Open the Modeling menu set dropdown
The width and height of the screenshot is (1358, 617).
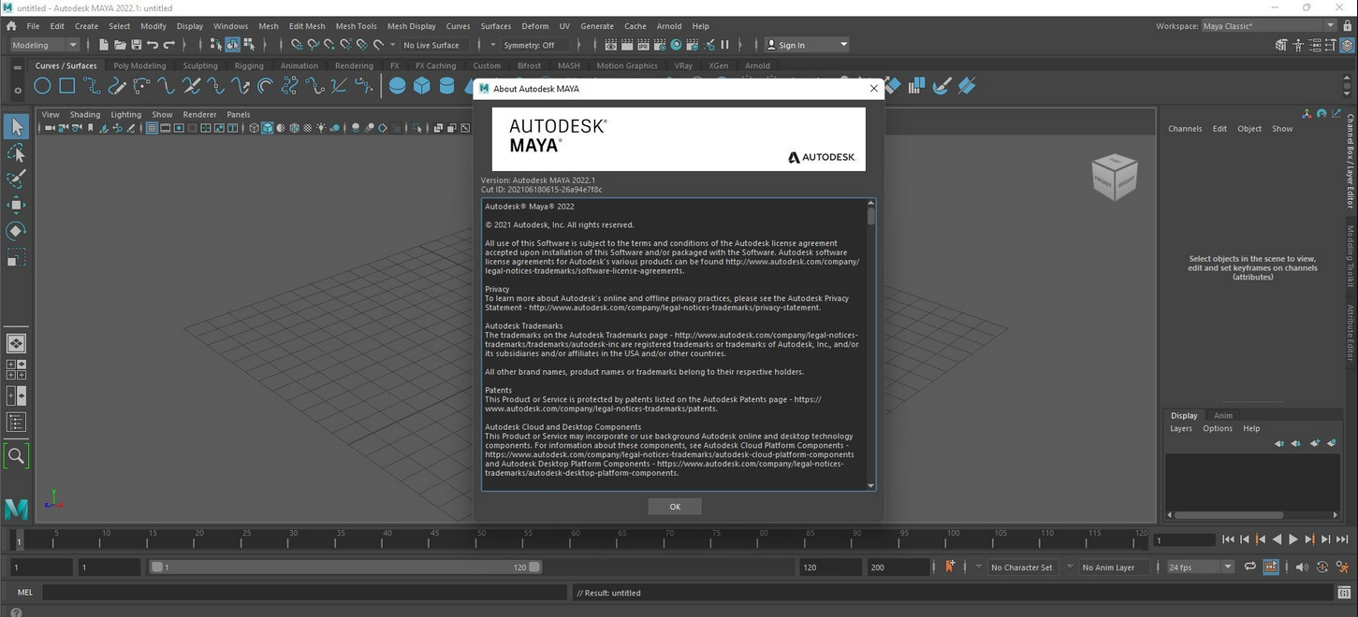click(45, 45)
